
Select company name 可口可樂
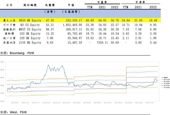point(9,25)
